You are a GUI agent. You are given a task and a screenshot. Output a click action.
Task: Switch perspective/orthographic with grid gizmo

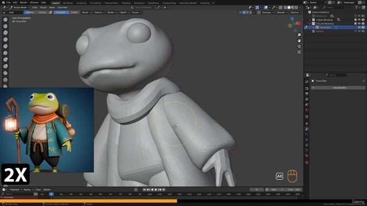pos(299,52)
